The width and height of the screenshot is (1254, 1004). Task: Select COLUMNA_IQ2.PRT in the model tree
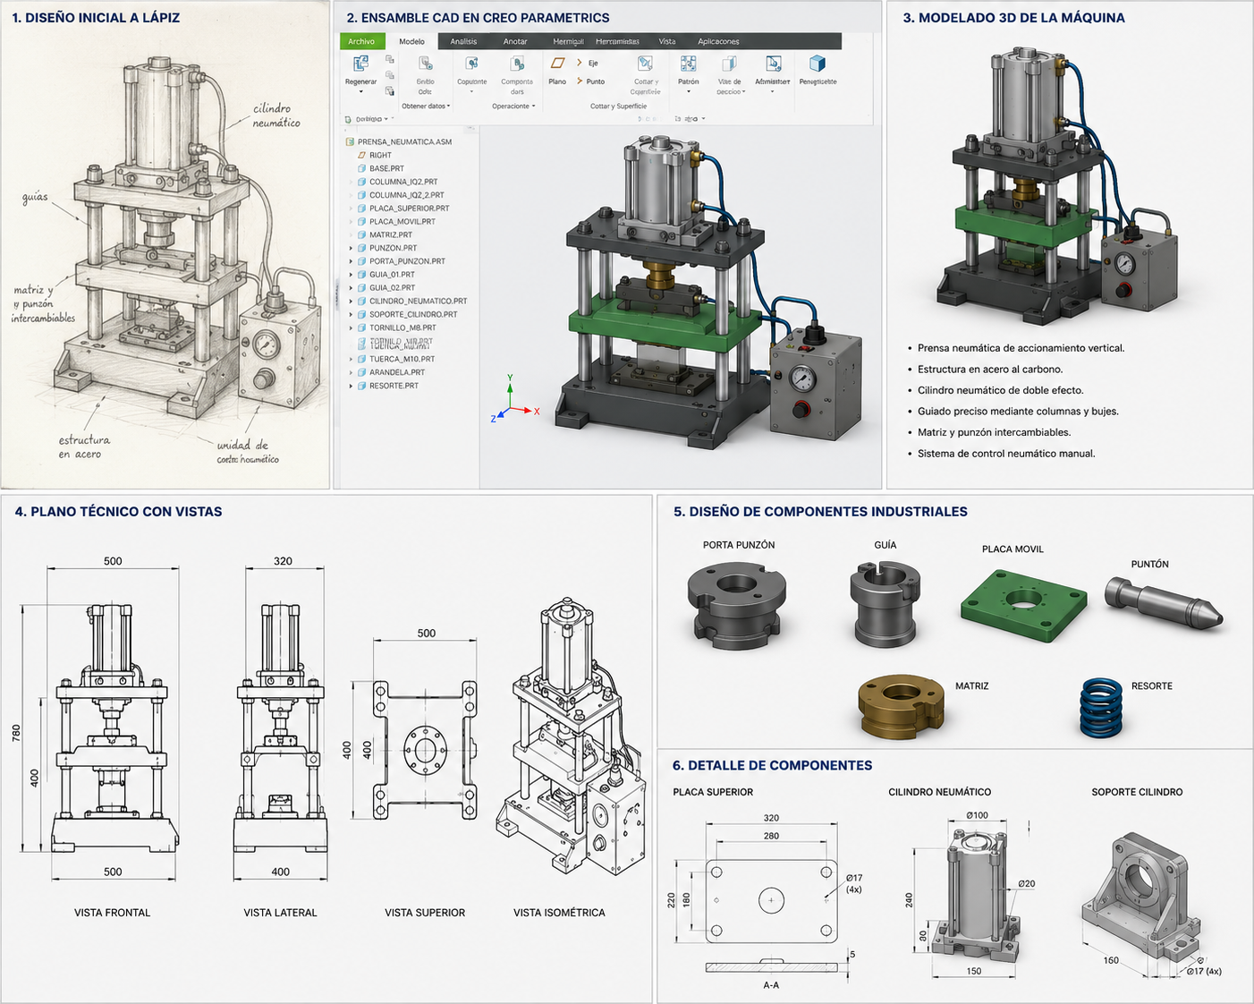tap(403, 182)
